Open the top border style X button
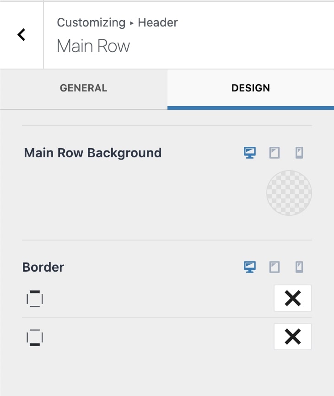 292,299
